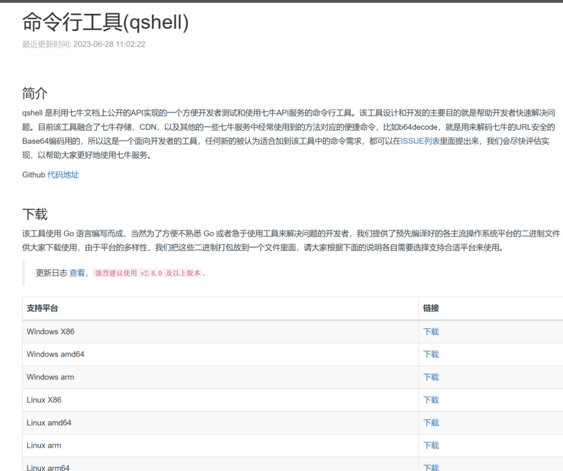Select the Windows arm table cell

click(221, 377)
